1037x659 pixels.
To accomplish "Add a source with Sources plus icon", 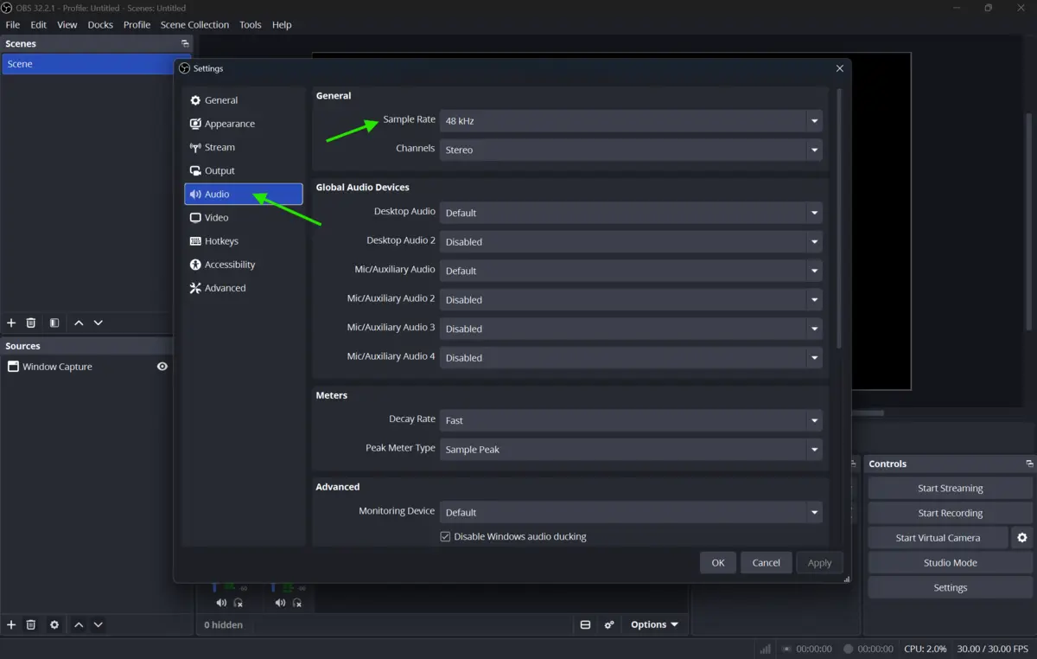I will click(11, 624).
